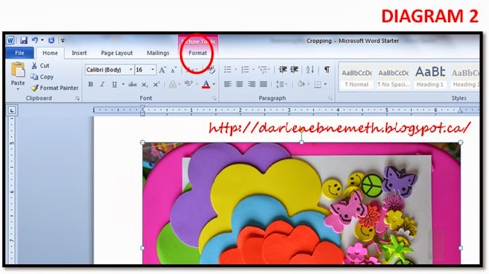Click the Bullets list icon
The width and height of the screenshot is (489, 274).
[228, 69]
